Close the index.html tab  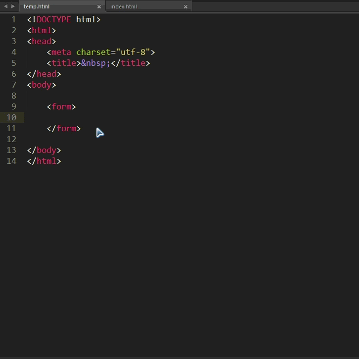coord(185,7)
